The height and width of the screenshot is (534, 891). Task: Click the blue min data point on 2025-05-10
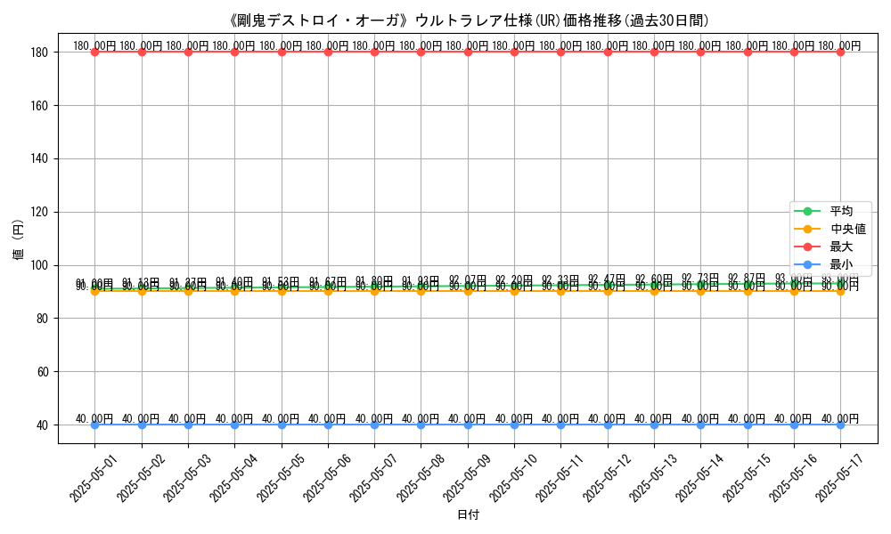click(x=514, y=425)
